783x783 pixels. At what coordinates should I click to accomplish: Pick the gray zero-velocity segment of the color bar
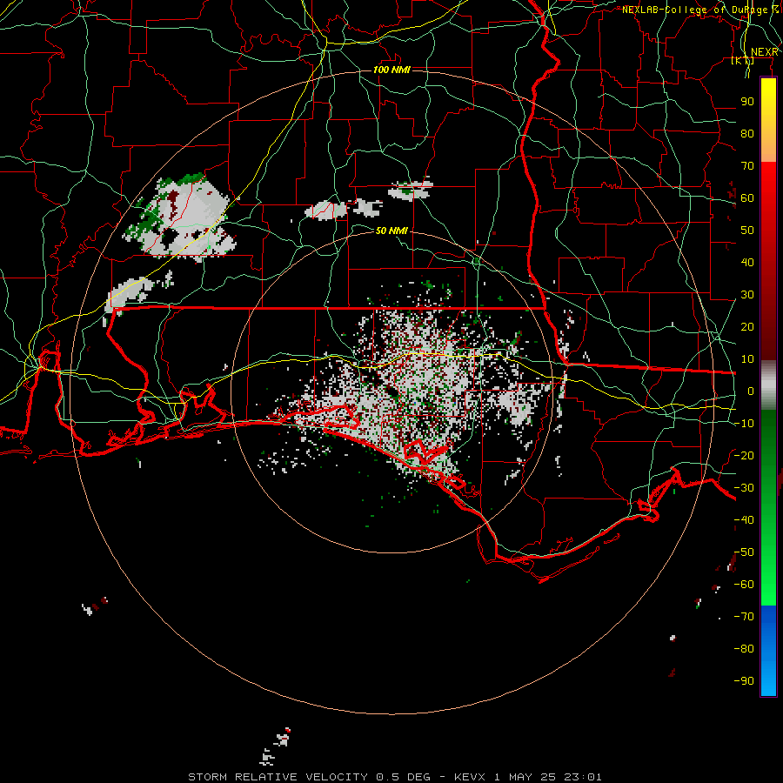tap(768, 385)
